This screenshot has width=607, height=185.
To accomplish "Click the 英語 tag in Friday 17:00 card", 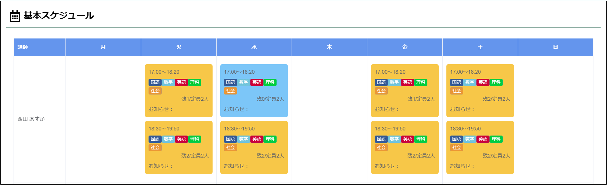I will click(408, 82).
